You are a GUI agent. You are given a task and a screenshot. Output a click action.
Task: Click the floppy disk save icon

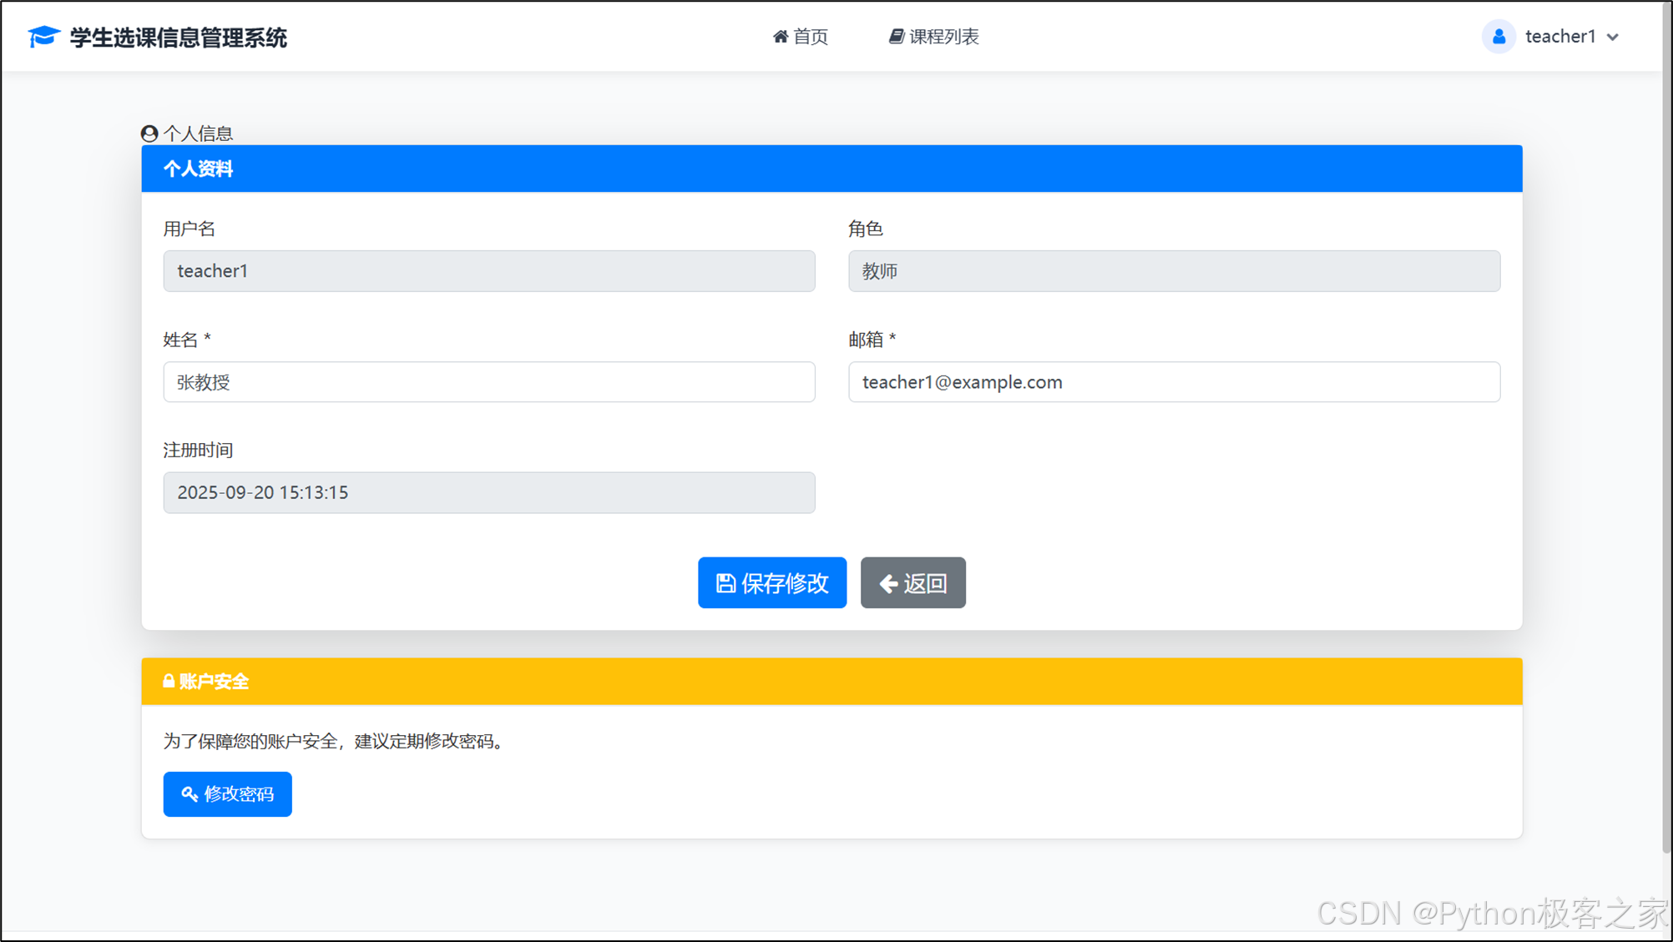pos(725,583)
